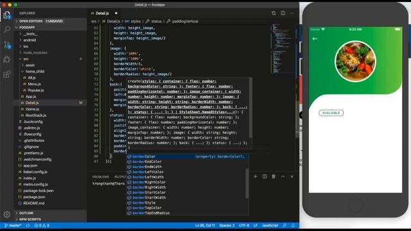Split the editor to the right
This screenshot has width=411, height=231.
point(283,13)
